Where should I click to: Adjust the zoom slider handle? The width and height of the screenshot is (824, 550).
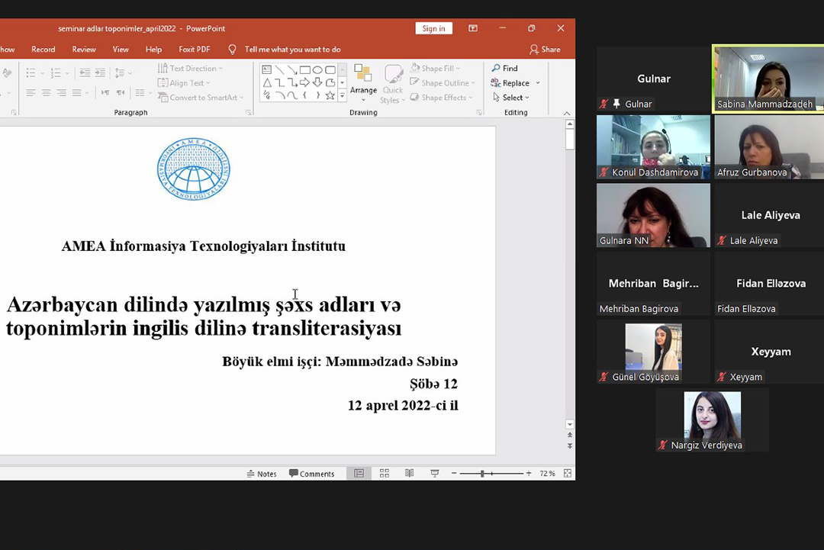[x=482, y=473]
